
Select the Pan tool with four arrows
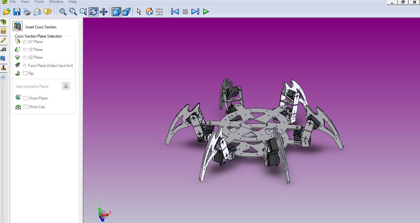[x=104, y=12]
